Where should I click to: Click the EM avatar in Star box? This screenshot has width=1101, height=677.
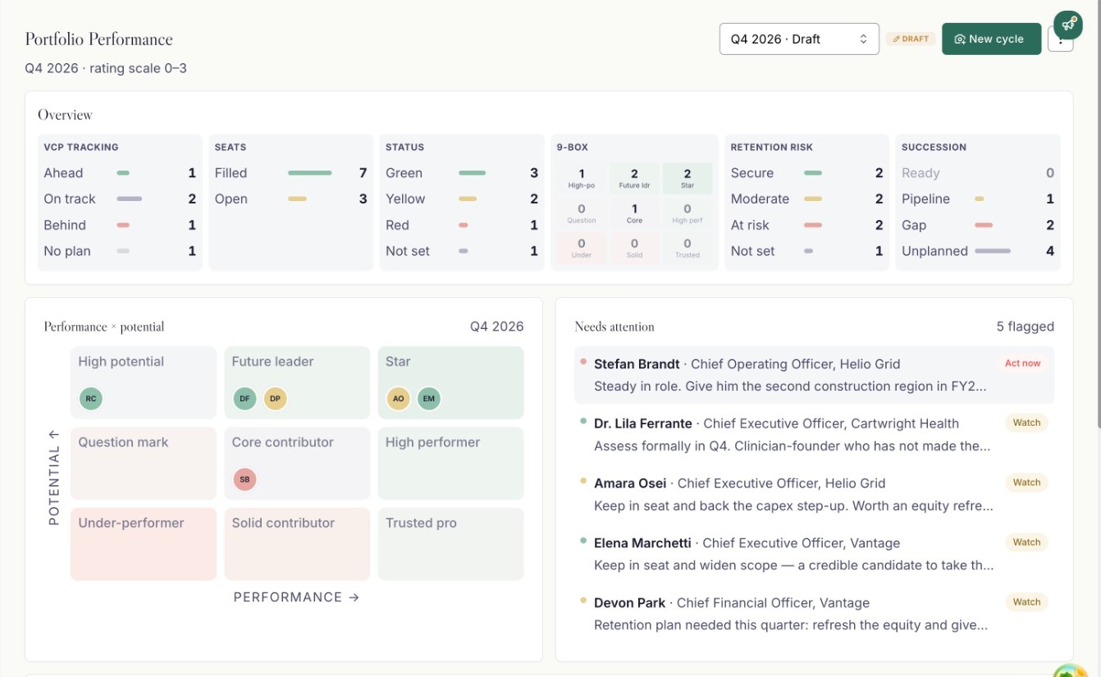tap(428, 399)
